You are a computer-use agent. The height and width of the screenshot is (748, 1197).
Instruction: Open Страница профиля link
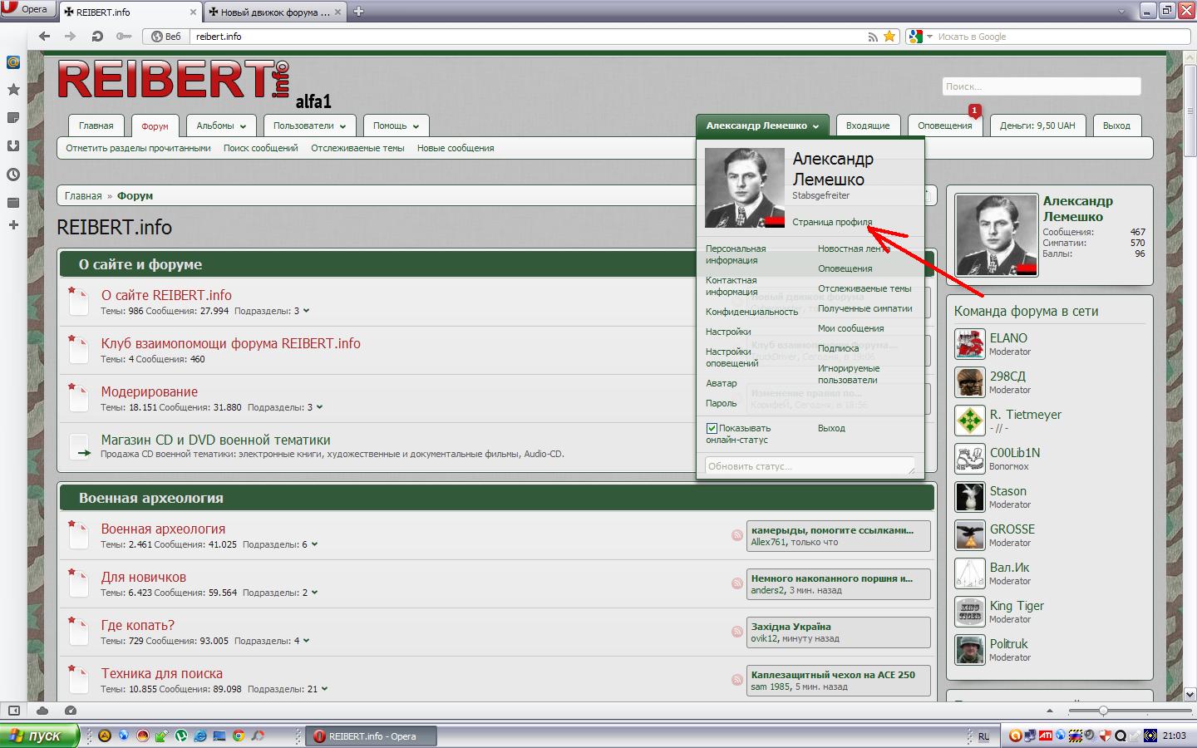coord(832,223)
